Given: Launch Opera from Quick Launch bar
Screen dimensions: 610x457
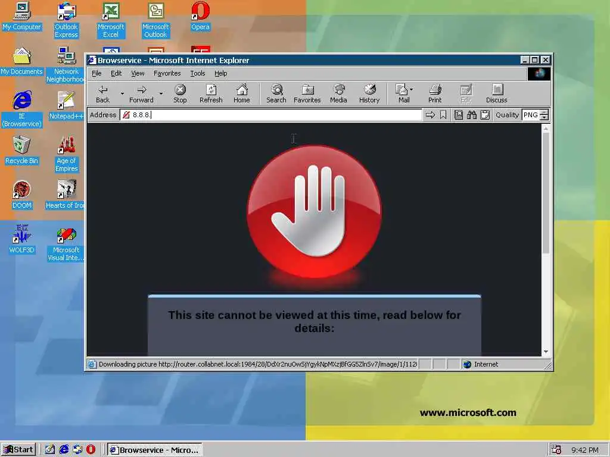Looking at the screenshot, I should pyautogui.click(x=91, y=450).
